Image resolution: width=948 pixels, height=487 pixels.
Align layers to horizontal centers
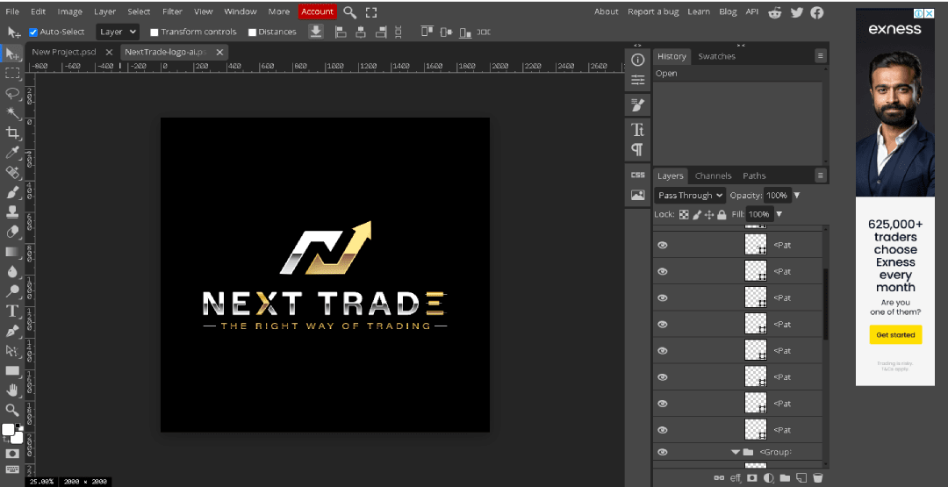(x=361, y=32)
